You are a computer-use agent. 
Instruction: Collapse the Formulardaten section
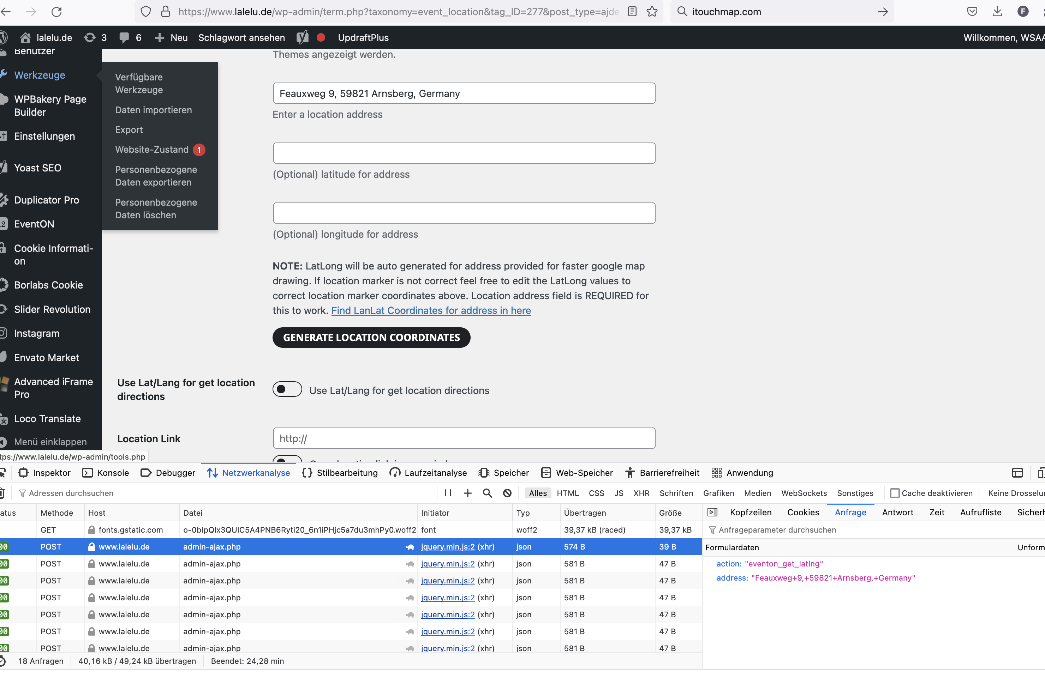coord(732,547)
